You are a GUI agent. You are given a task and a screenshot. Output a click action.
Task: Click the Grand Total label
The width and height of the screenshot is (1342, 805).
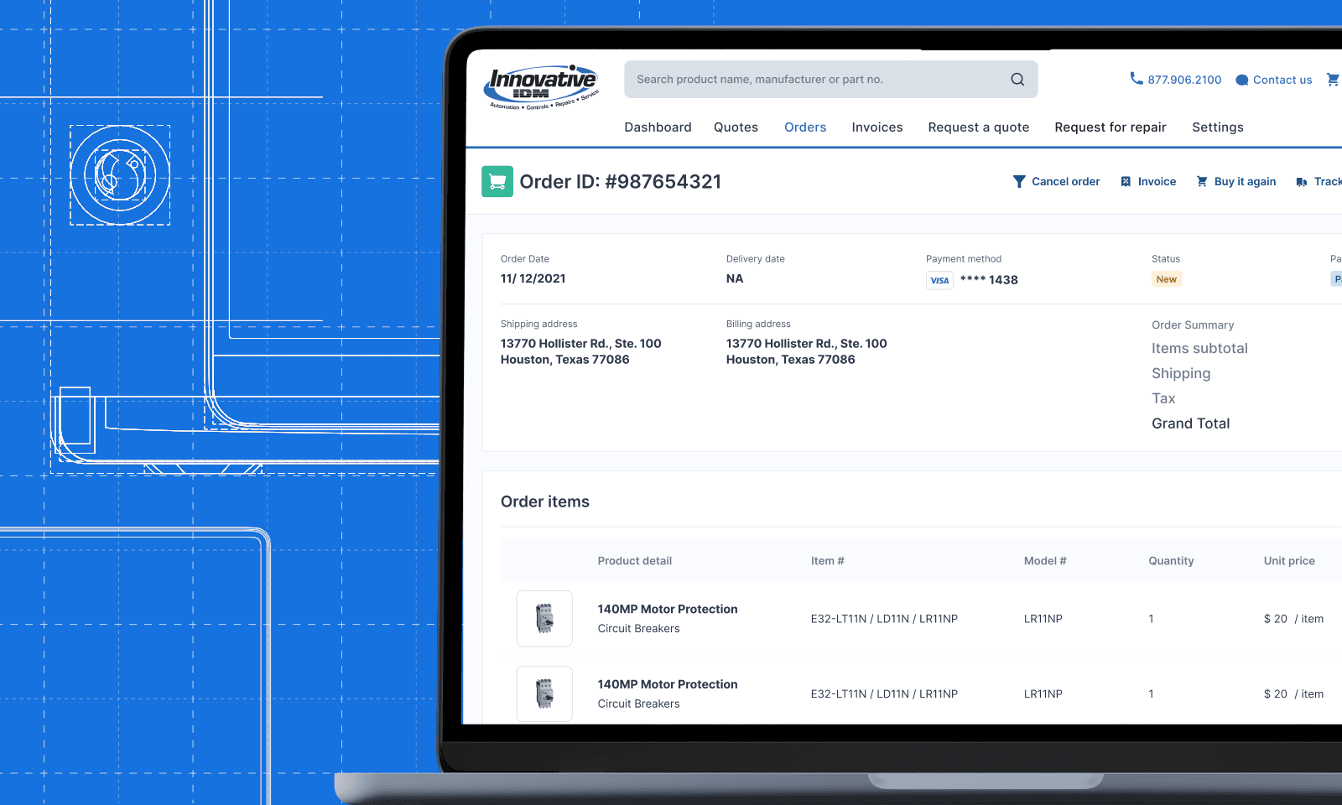click(x=1191, y=423)
